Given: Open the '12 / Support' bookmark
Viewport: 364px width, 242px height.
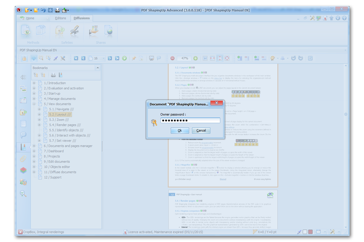Looking at the screenshot, I should [53, 177].
